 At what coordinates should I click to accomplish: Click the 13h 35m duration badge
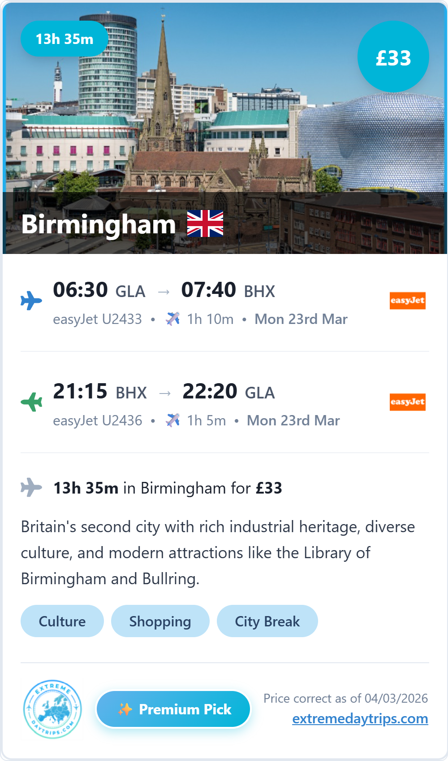pyautogui.click(x=65, y=39)
